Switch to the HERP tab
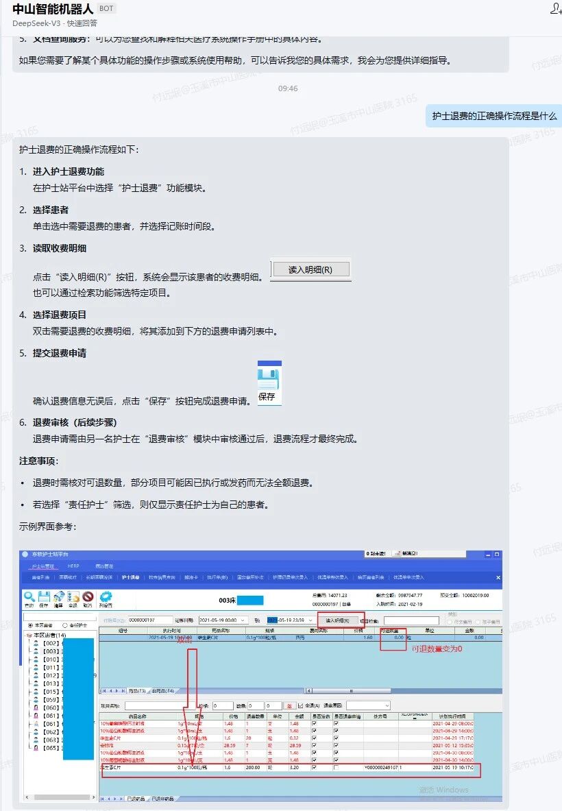Viewport: 562px width, 811px height. click(73, 566)
